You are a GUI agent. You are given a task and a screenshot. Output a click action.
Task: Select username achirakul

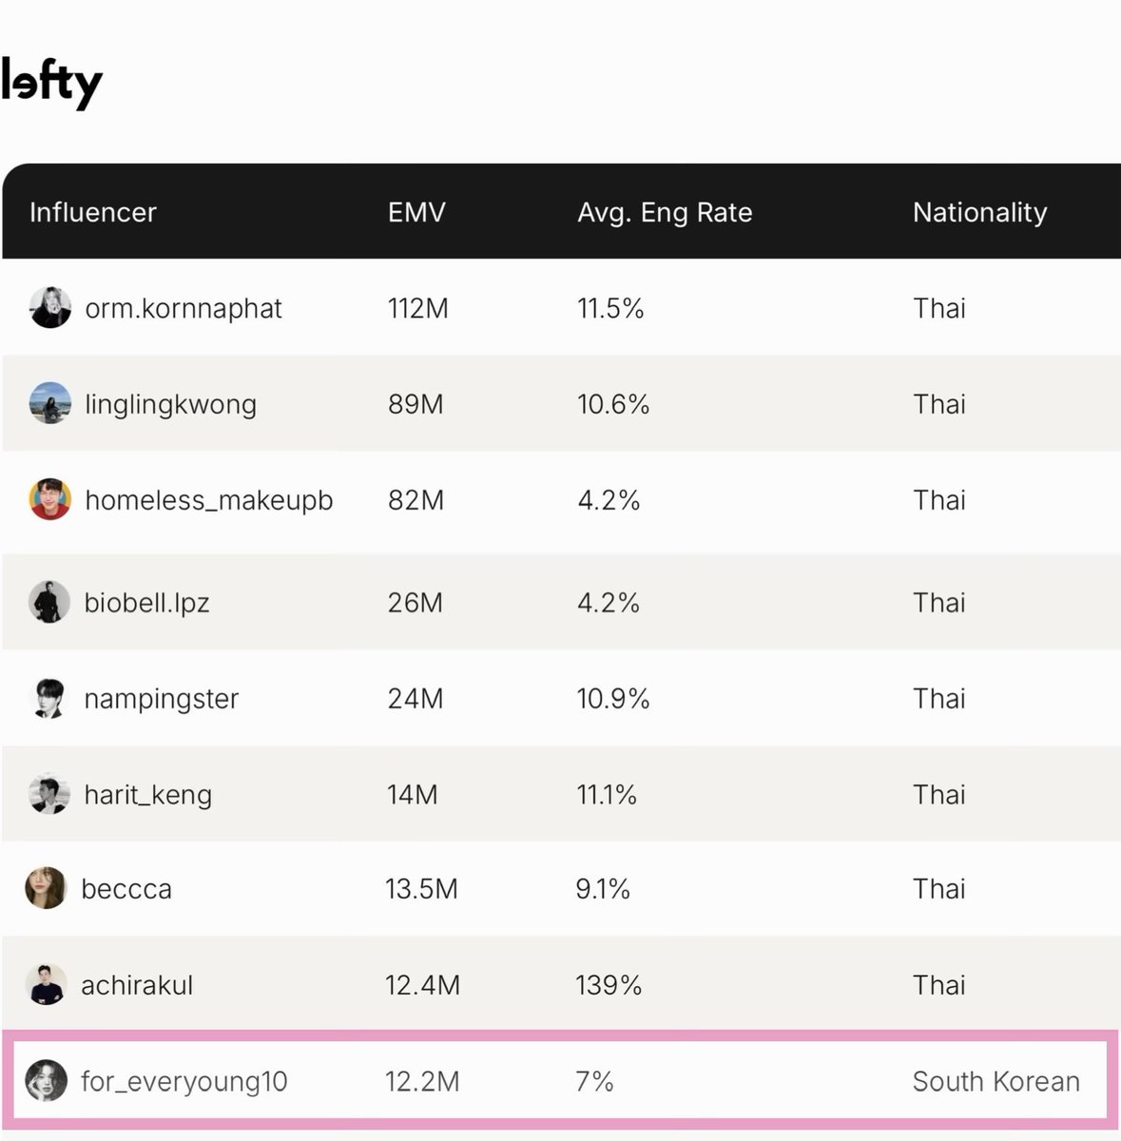pyautogui.click(x=137, y=985)
